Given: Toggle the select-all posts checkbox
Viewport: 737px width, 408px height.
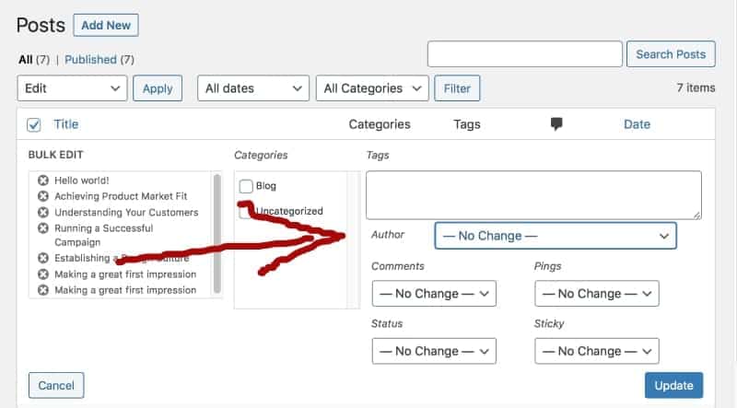Looking at the screenshot, I should coord(34,124).
